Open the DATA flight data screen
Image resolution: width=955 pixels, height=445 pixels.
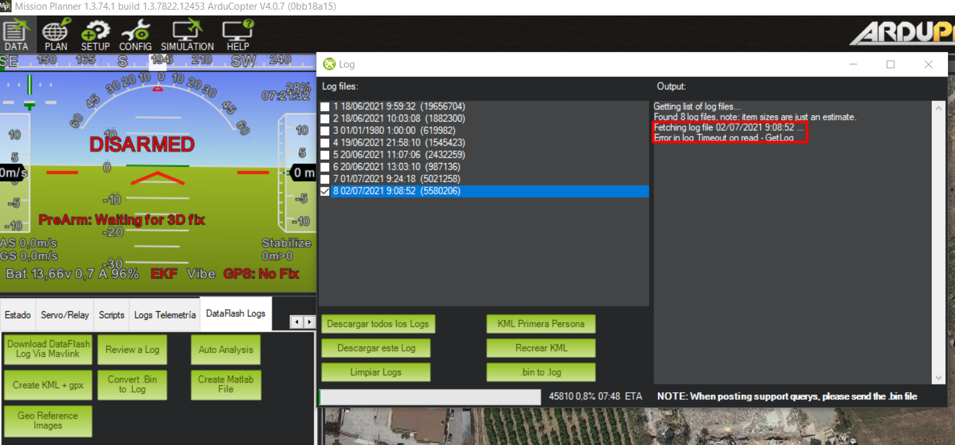16,35
